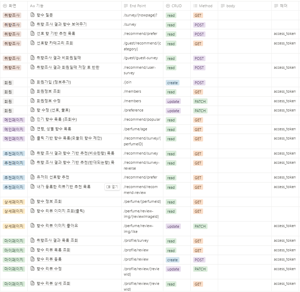Select the 메인페이지 tag on the 연령, 성별 향수 목록 row
300x292 pixels.
click(12, 129)
